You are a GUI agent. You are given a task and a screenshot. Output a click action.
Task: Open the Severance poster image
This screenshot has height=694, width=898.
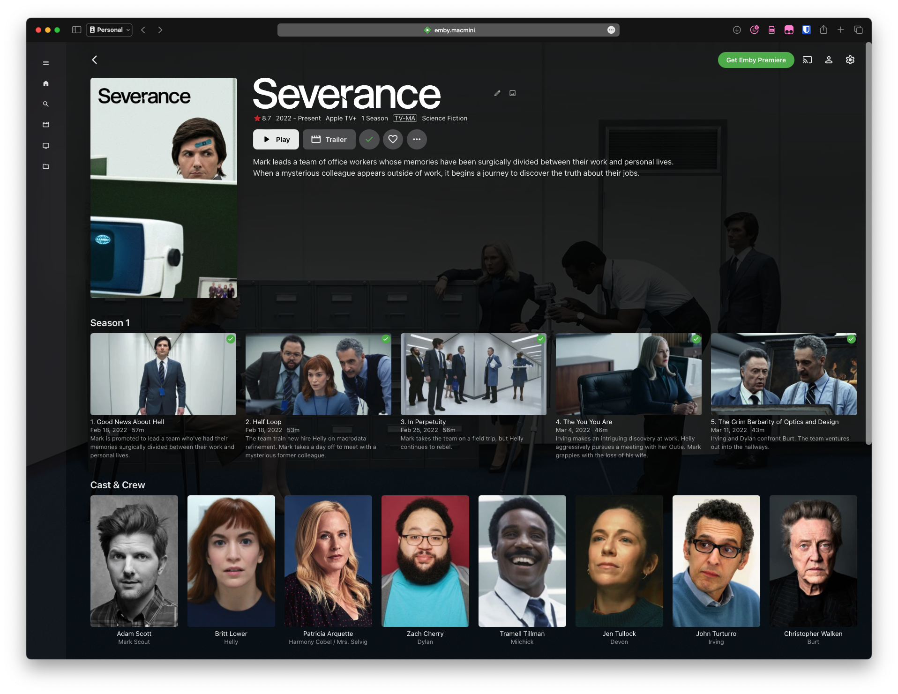point(164,188)
